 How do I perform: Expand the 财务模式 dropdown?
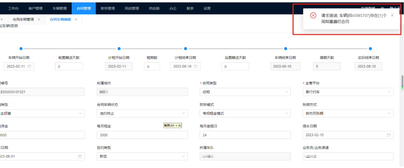[x=245, y=113]
